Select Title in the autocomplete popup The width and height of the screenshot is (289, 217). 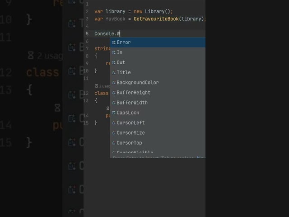(158, 72)
